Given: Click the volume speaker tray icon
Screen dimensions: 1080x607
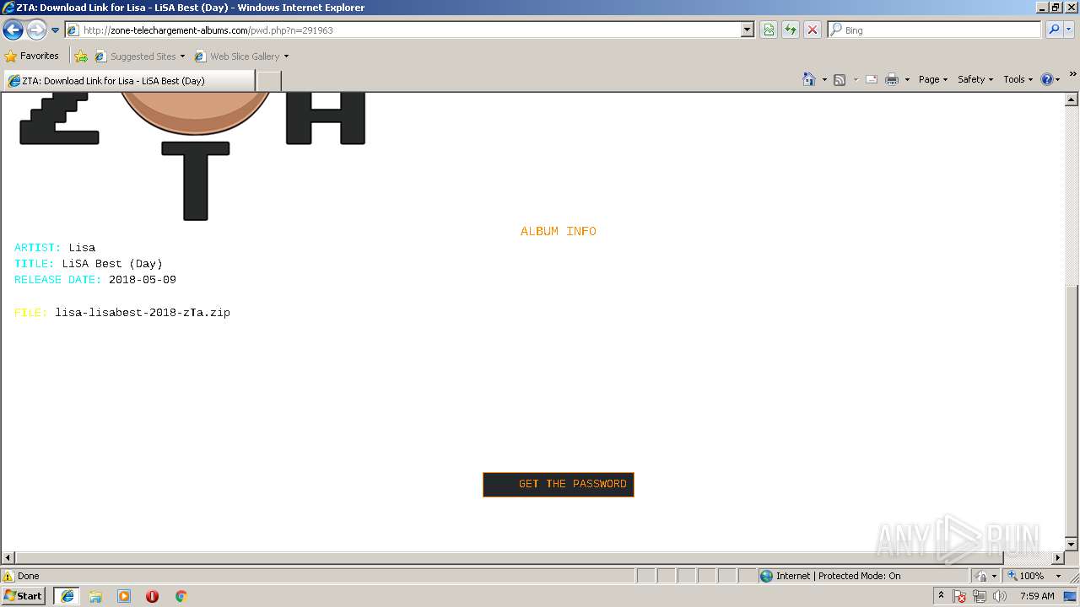Looking at the screenshot, I should coord(1000,596).
